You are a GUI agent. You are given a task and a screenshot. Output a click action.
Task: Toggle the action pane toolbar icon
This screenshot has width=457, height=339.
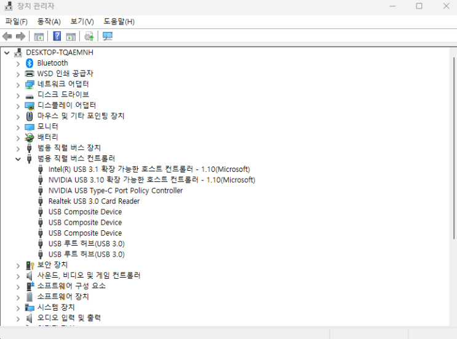[x=71, y=36]
